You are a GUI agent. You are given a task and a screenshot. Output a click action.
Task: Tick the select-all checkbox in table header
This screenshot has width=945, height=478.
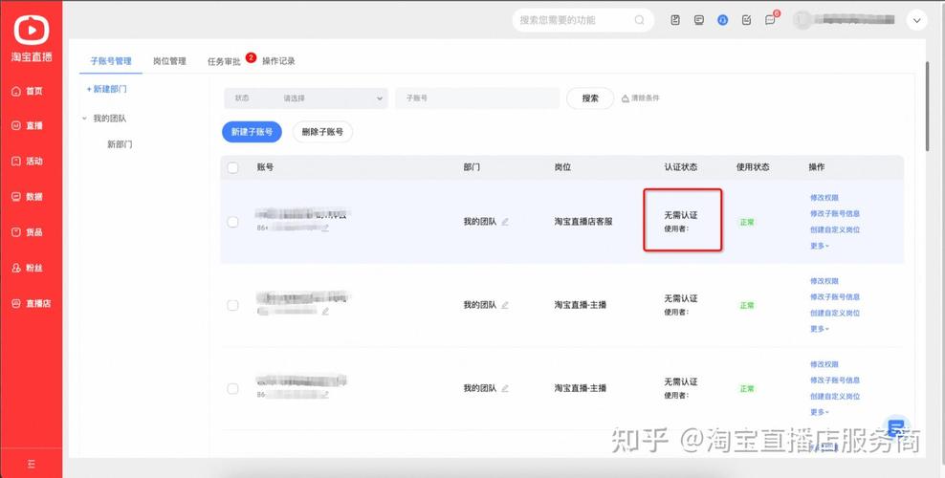pyautogui.click(x=233, y=167)
